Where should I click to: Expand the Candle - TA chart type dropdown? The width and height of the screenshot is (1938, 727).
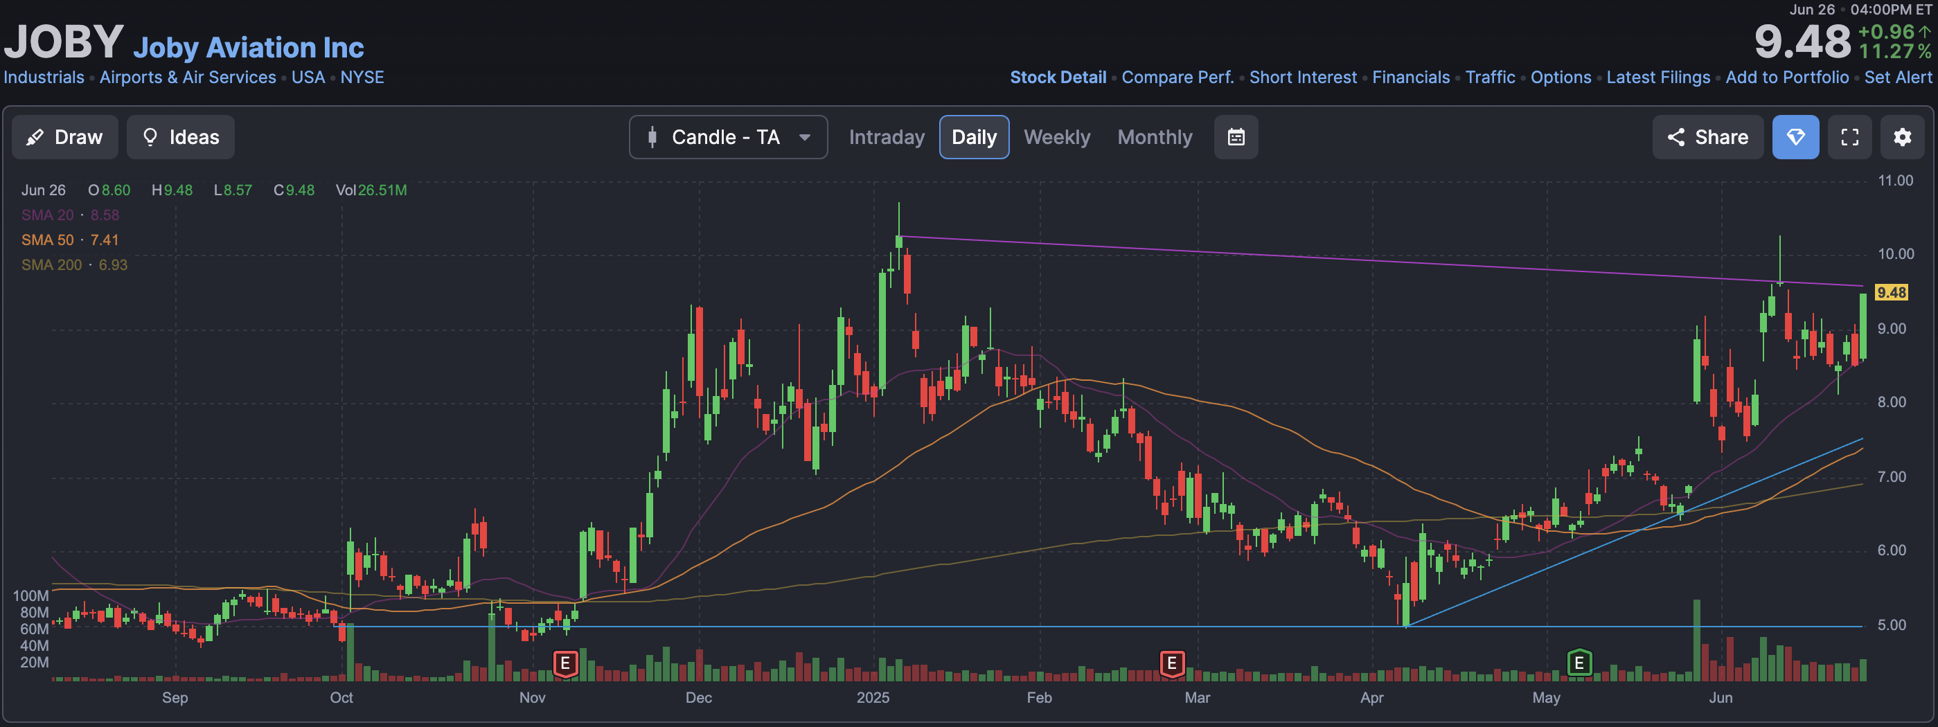click(x=728, y=137)
